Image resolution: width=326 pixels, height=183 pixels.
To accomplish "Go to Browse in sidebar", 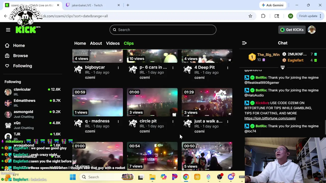I will pyautogui.click(x=21, y=56).
